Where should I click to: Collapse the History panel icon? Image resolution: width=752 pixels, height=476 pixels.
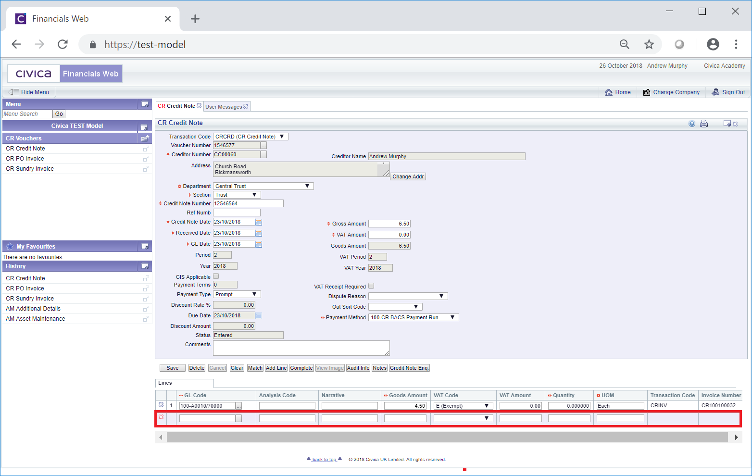click(x=145, y=266)
